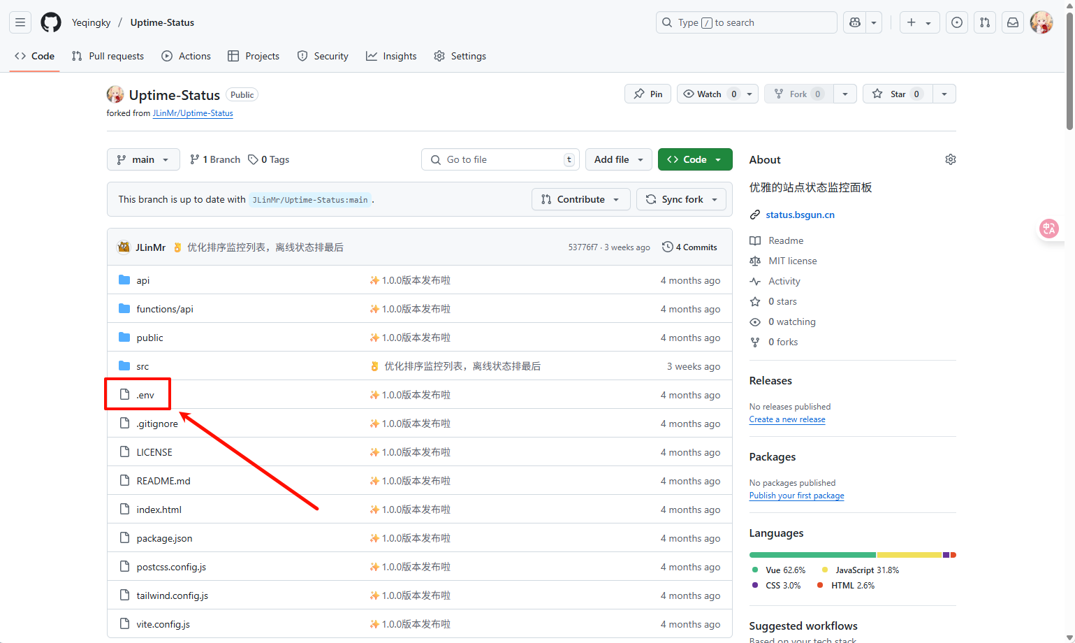Open the MIT license link
This screenshot has height=643, width=1075.
coord(793,261)
